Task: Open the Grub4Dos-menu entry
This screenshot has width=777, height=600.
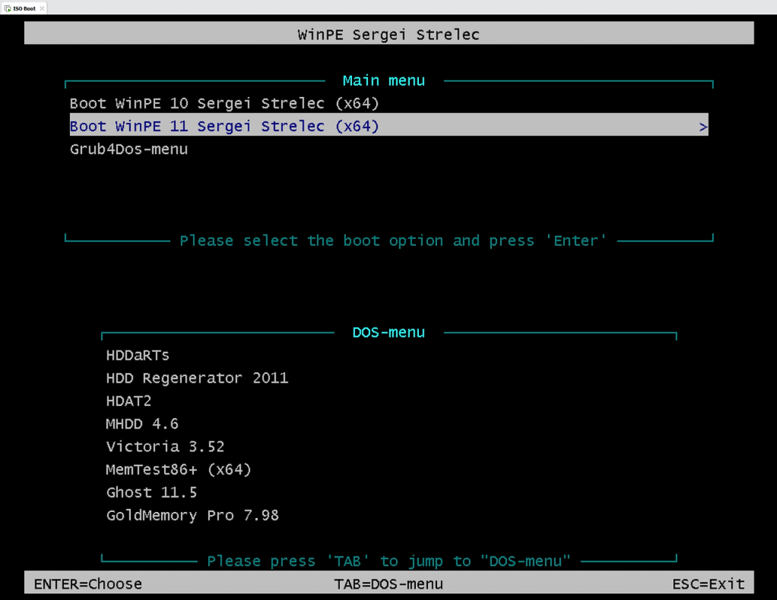Action: point(128,149)
